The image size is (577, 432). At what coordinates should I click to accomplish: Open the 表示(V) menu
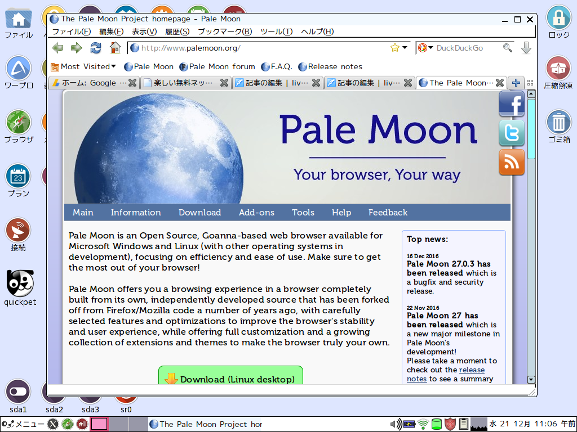144,31
